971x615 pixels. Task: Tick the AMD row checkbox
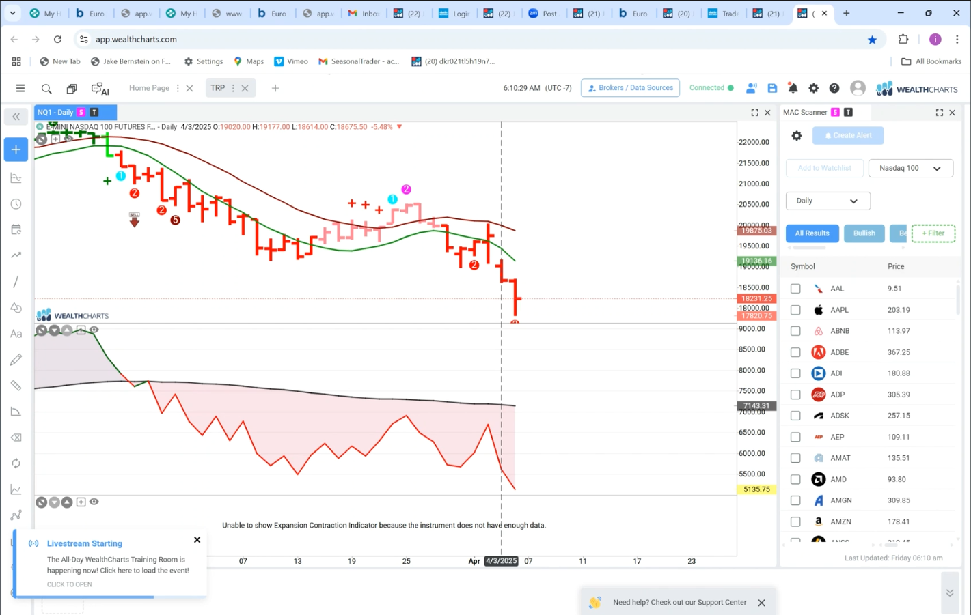795,479
